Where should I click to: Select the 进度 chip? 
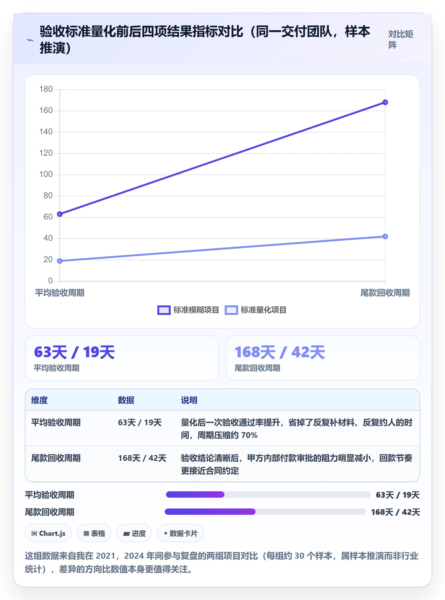tap(134, 533)
